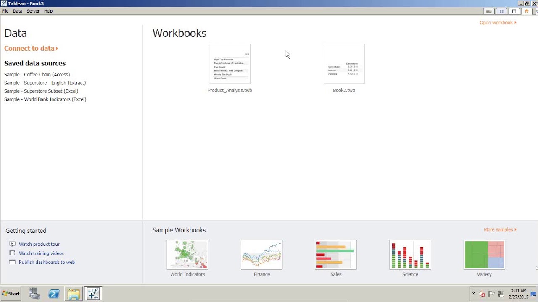Open the Science sample workbook thumbnail
Image resolution: width=538 pixels, height=302 pixels.
coord(410,255)
